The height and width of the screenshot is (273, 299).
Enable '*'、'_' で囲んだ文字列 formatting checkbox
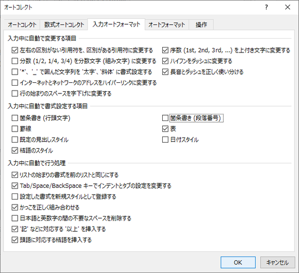point(15,72)
